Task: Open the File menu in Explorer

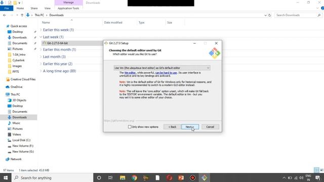Action: coord(7,8)
